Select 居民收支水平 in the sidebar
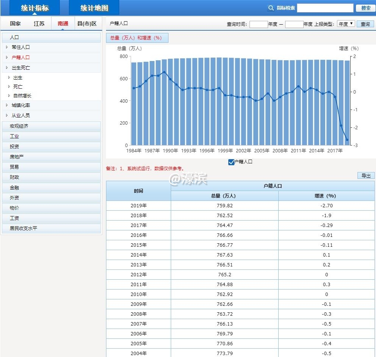 23,228
